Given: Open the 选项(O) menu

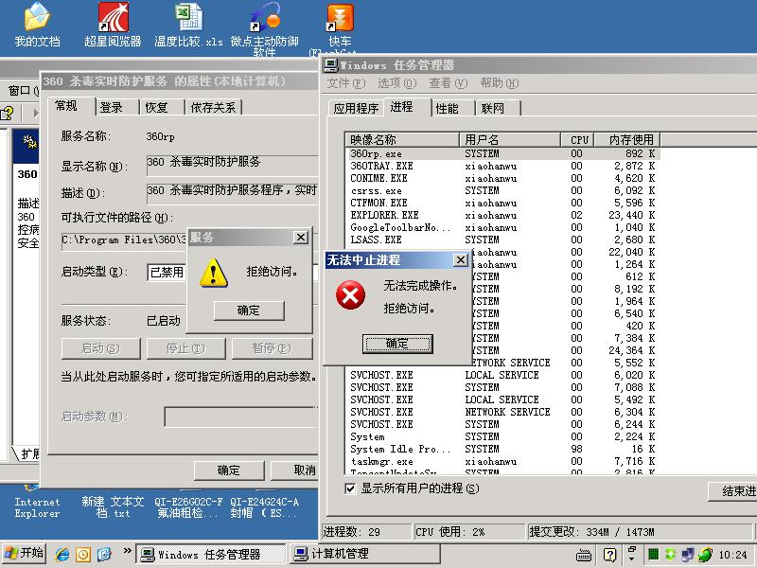Looking at the screenshot, I should [396, 83].
